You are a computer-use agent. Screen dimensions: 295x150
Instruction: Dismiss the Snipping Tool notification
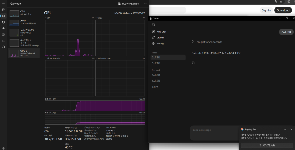point(291,129)
